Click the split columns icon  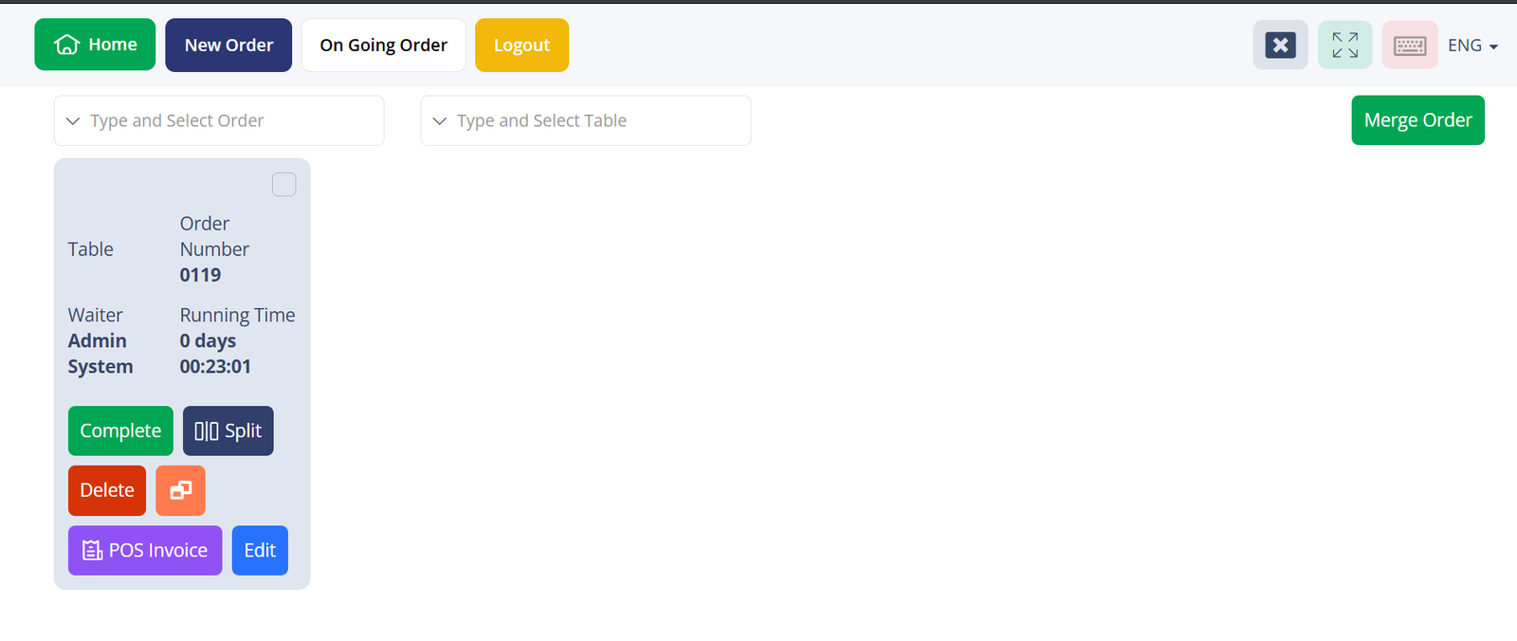pos(206,431)
